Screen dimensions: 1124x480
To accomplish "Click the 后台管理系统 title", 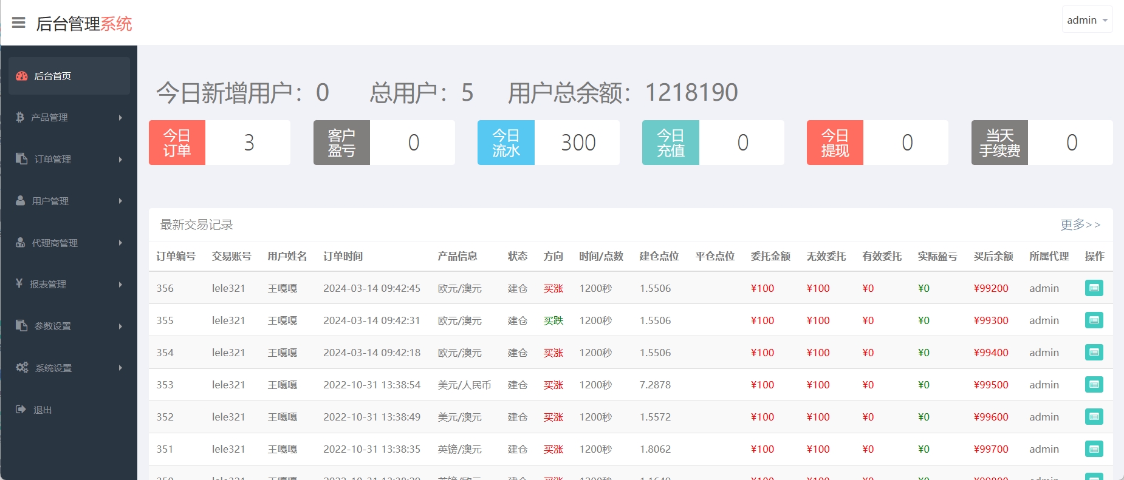I will coord(84,24).
